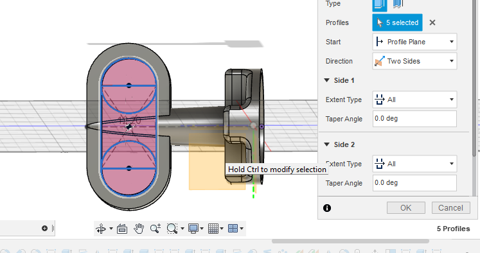Screen dimensions: 480x253
Task: Select the Zoom tool icon
Action: (x=156, y=229)
